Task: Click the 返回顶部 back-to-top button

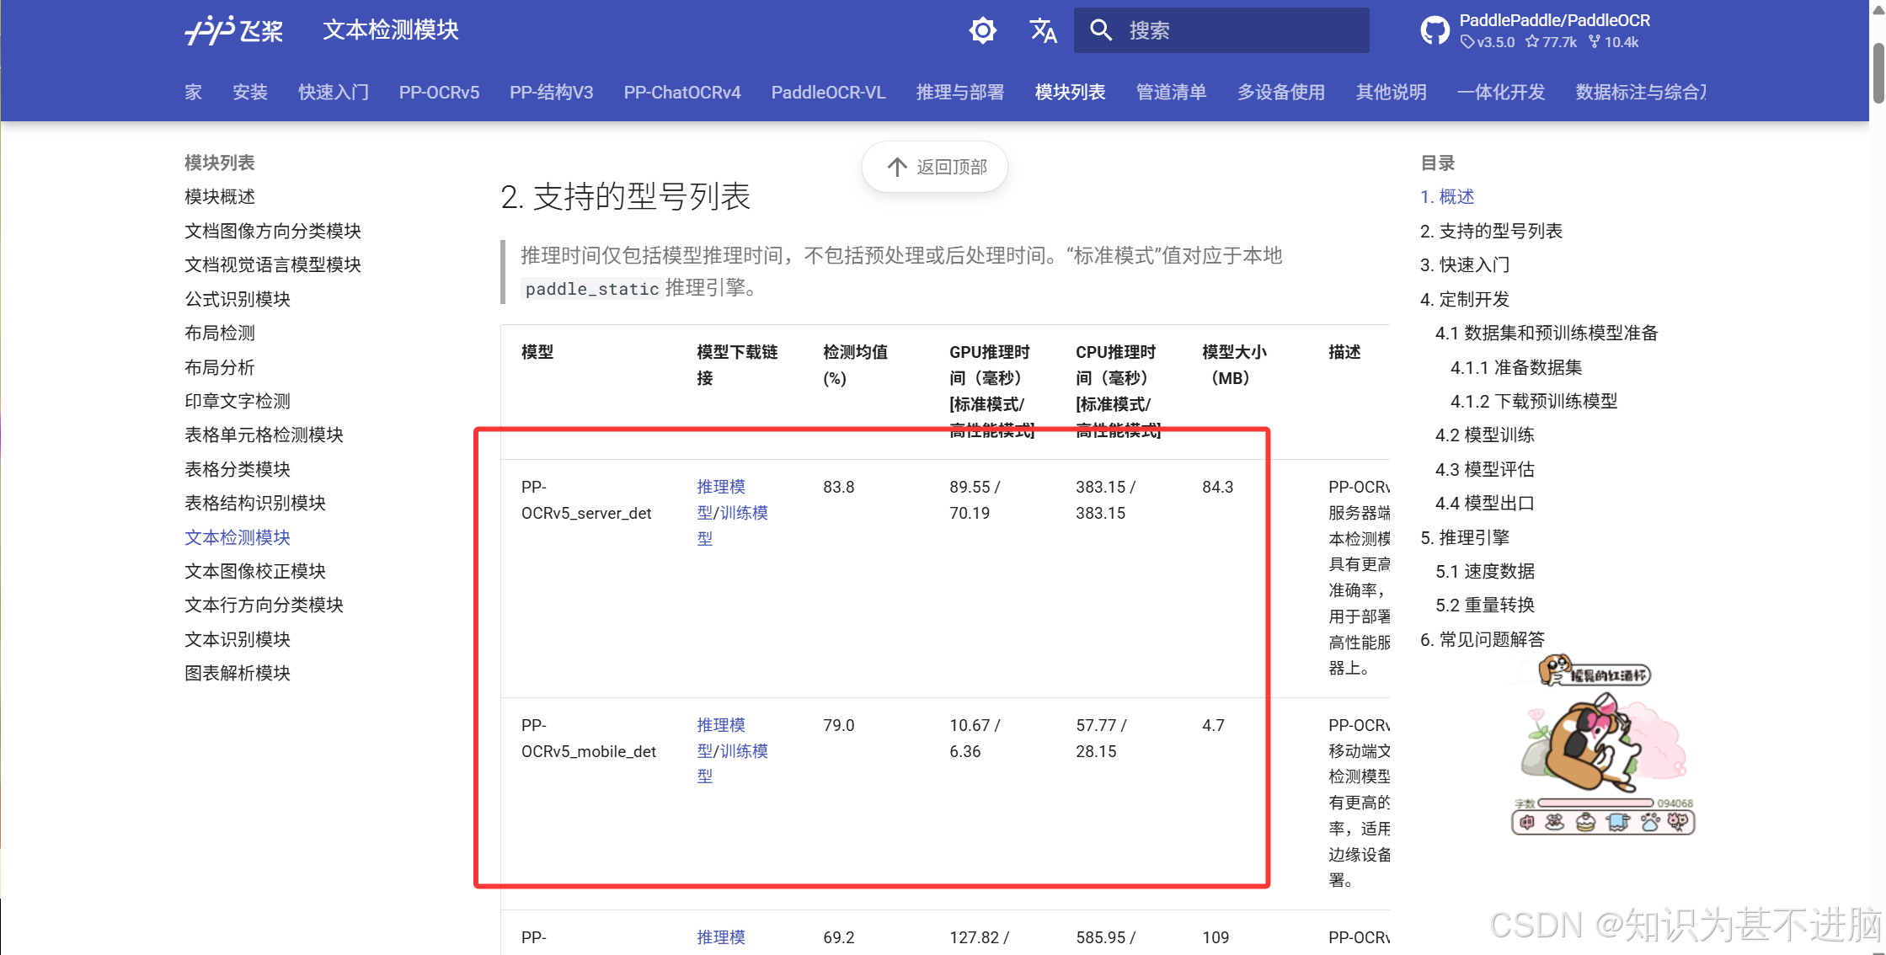Action: (935, 167)
